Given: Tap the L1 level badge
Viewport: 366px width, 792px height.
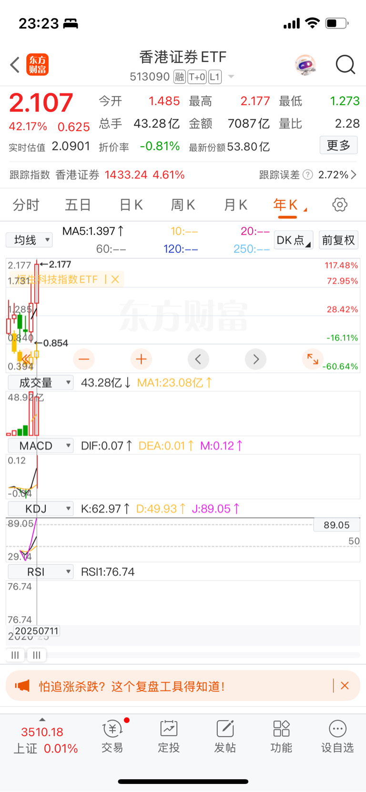Looking at the screenshot, I should click(215, 77).
